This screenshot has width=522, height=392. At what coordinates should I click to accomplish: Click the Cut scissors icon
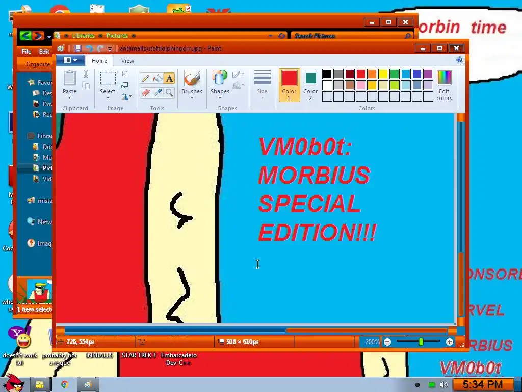click(x=86, y=74)
